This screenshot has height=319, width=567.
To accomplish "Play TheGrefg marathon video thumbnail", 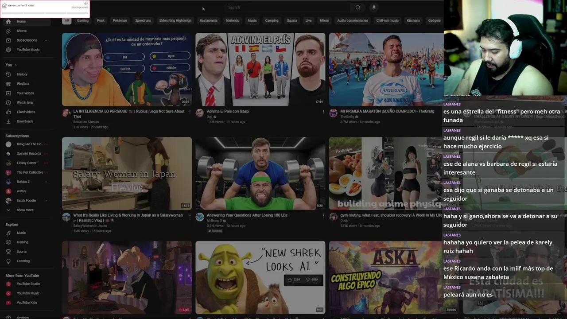I will [x=386, y=69].
